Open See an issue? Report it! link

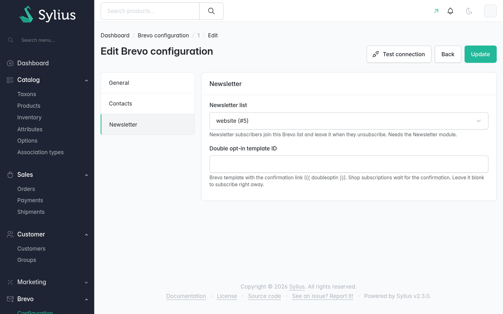pos(323,296)
